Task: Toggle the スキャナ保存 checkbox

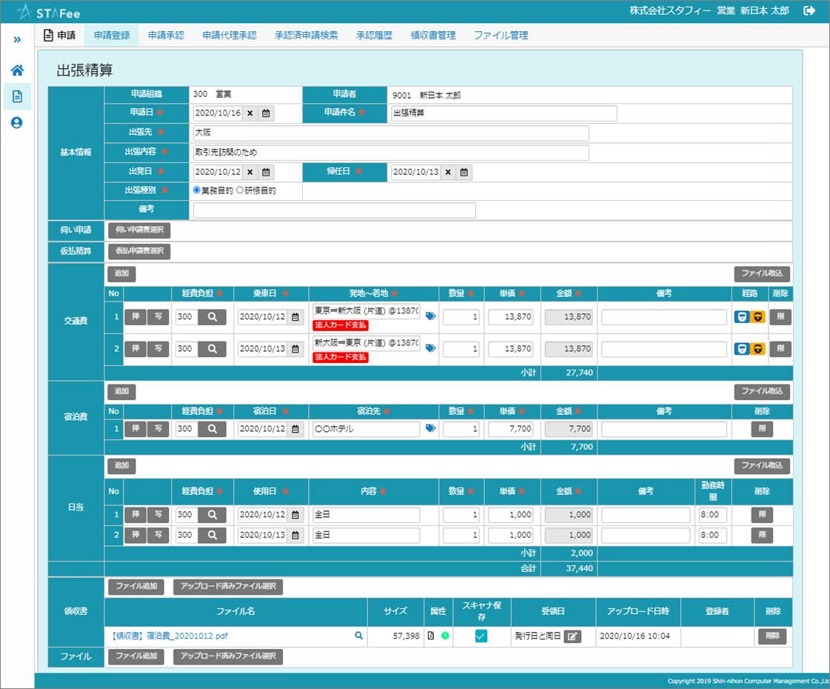Action: (481, 636)
